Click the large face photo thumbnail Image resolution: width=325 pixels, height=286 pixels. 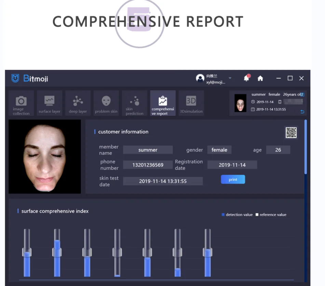click(x=45, y=157)
